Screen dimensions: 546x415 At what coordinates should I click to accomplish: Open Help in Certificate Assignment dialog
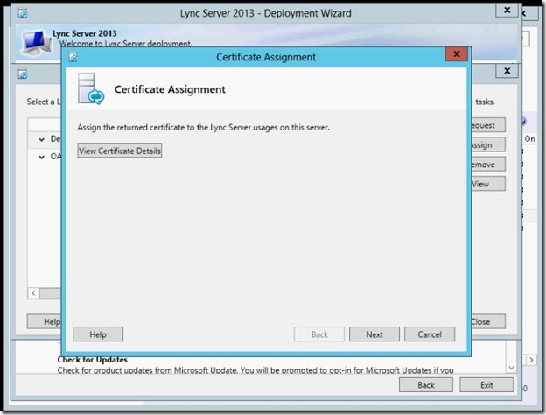pos(98,334)
